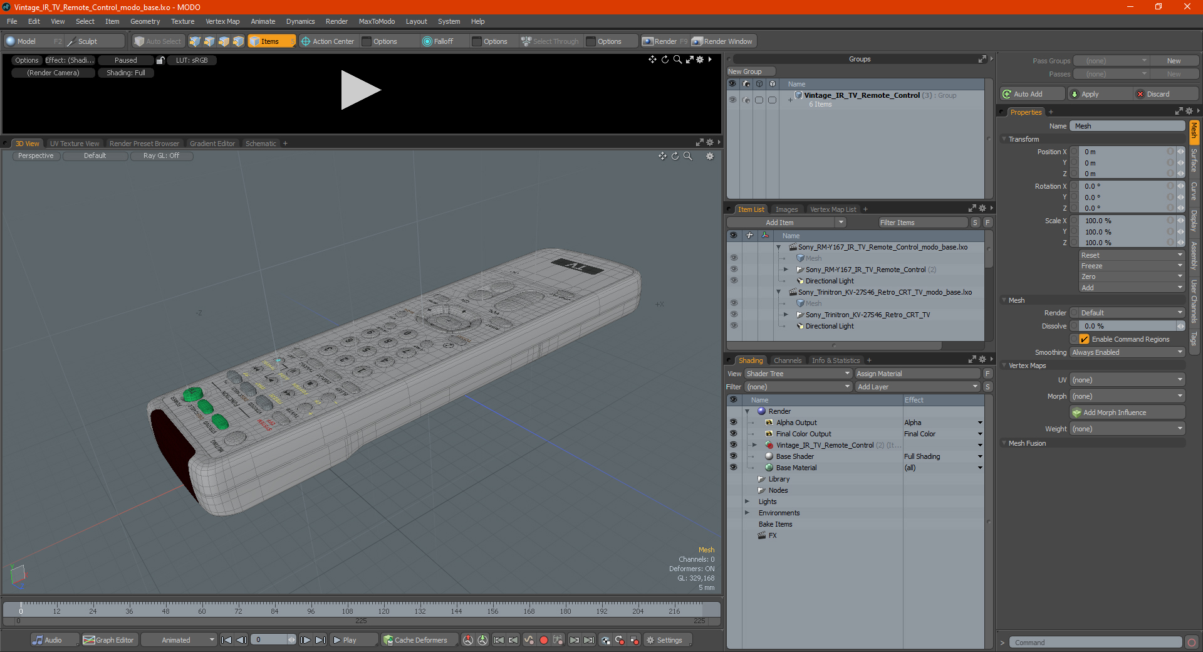
Task: Expand Vintage_IR_TV_Remote_Control in Shader Tree
Action: (754, 445)
